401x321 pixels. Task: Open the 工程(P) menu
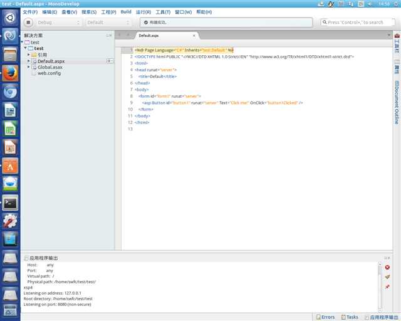pyautogui.click(x=108, y=12)
